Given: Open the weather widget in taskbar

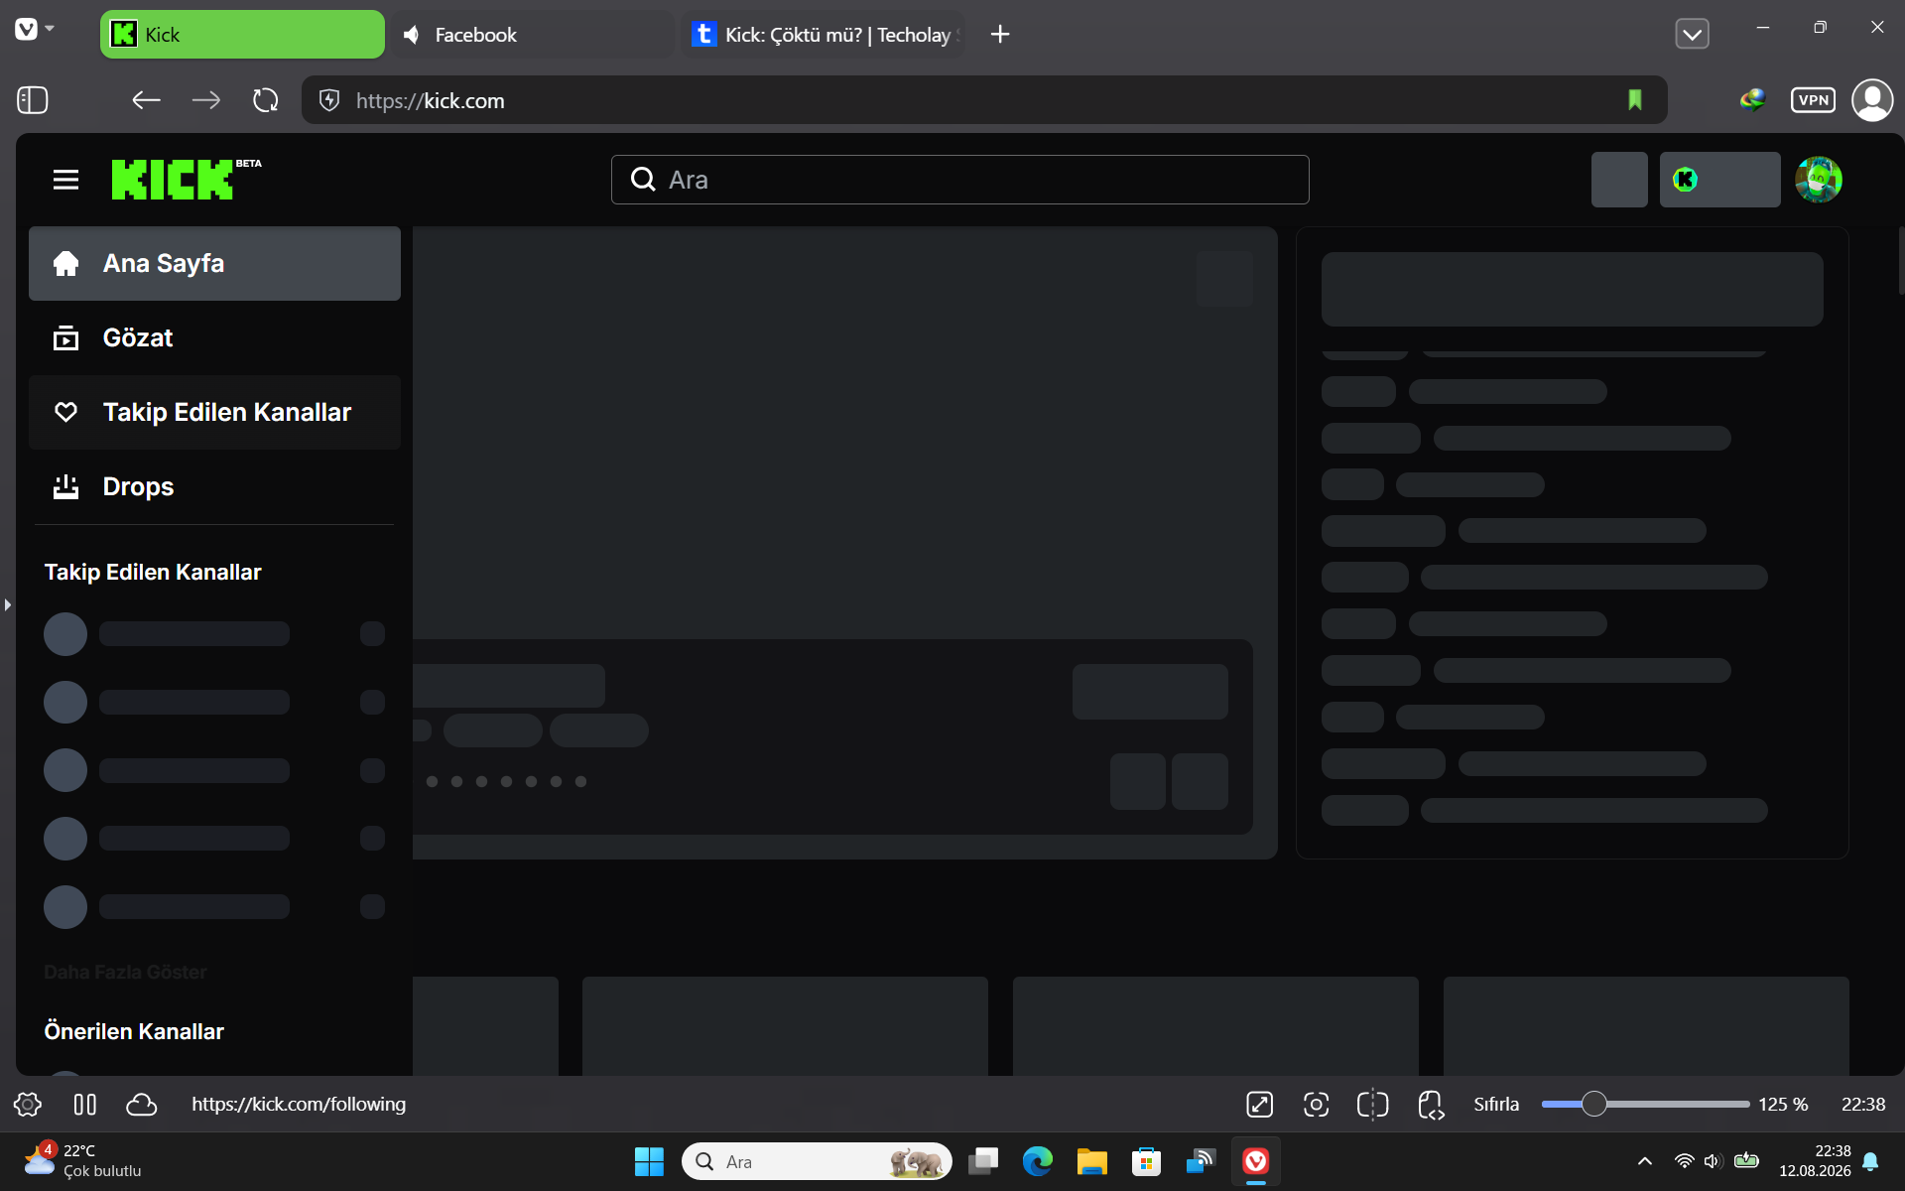Looking at the screenshot, I should pyautogui.click(x=83, y=1161).
